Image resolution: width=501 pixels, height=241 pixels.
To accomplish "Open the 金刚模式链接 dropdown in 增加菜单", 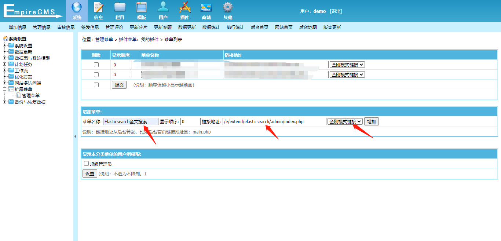I will click(345, 121).
